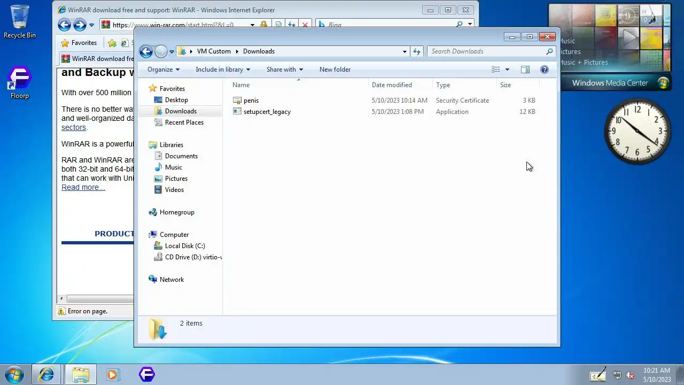Open the view options dropdown arrow
The height and width of the screenshot is (385, 684).
[x=507, y=70]
